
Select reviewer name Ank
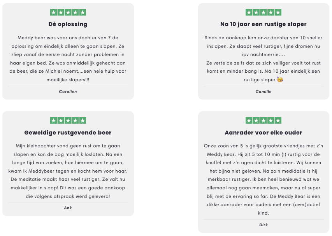pos(68,208)
